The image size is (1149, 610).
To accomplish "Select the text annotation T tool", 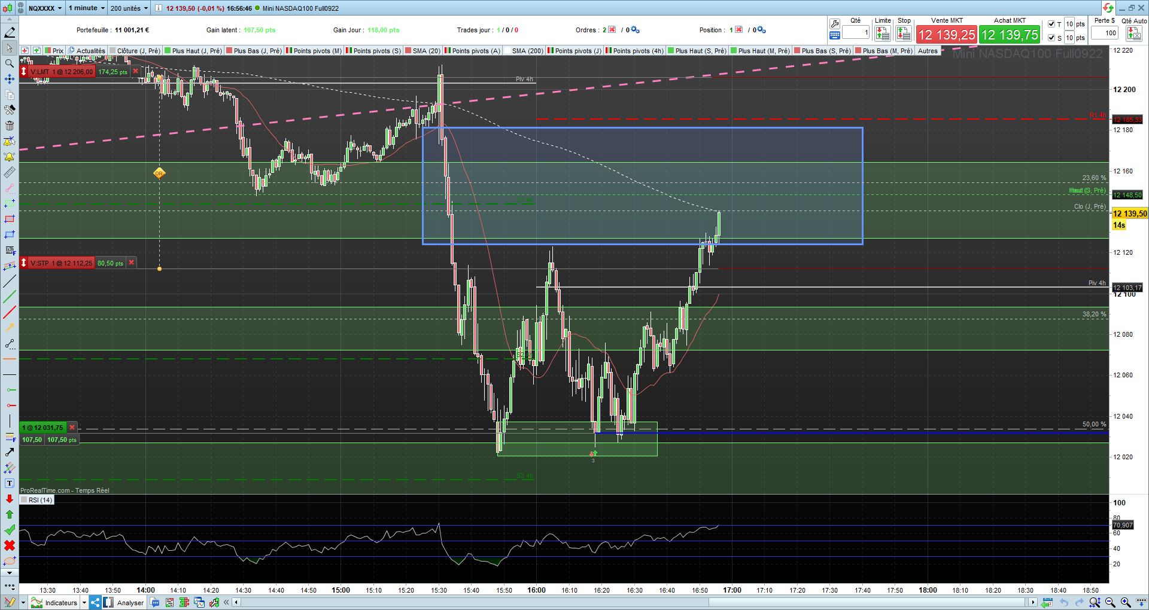I will (x=10, y=483).
